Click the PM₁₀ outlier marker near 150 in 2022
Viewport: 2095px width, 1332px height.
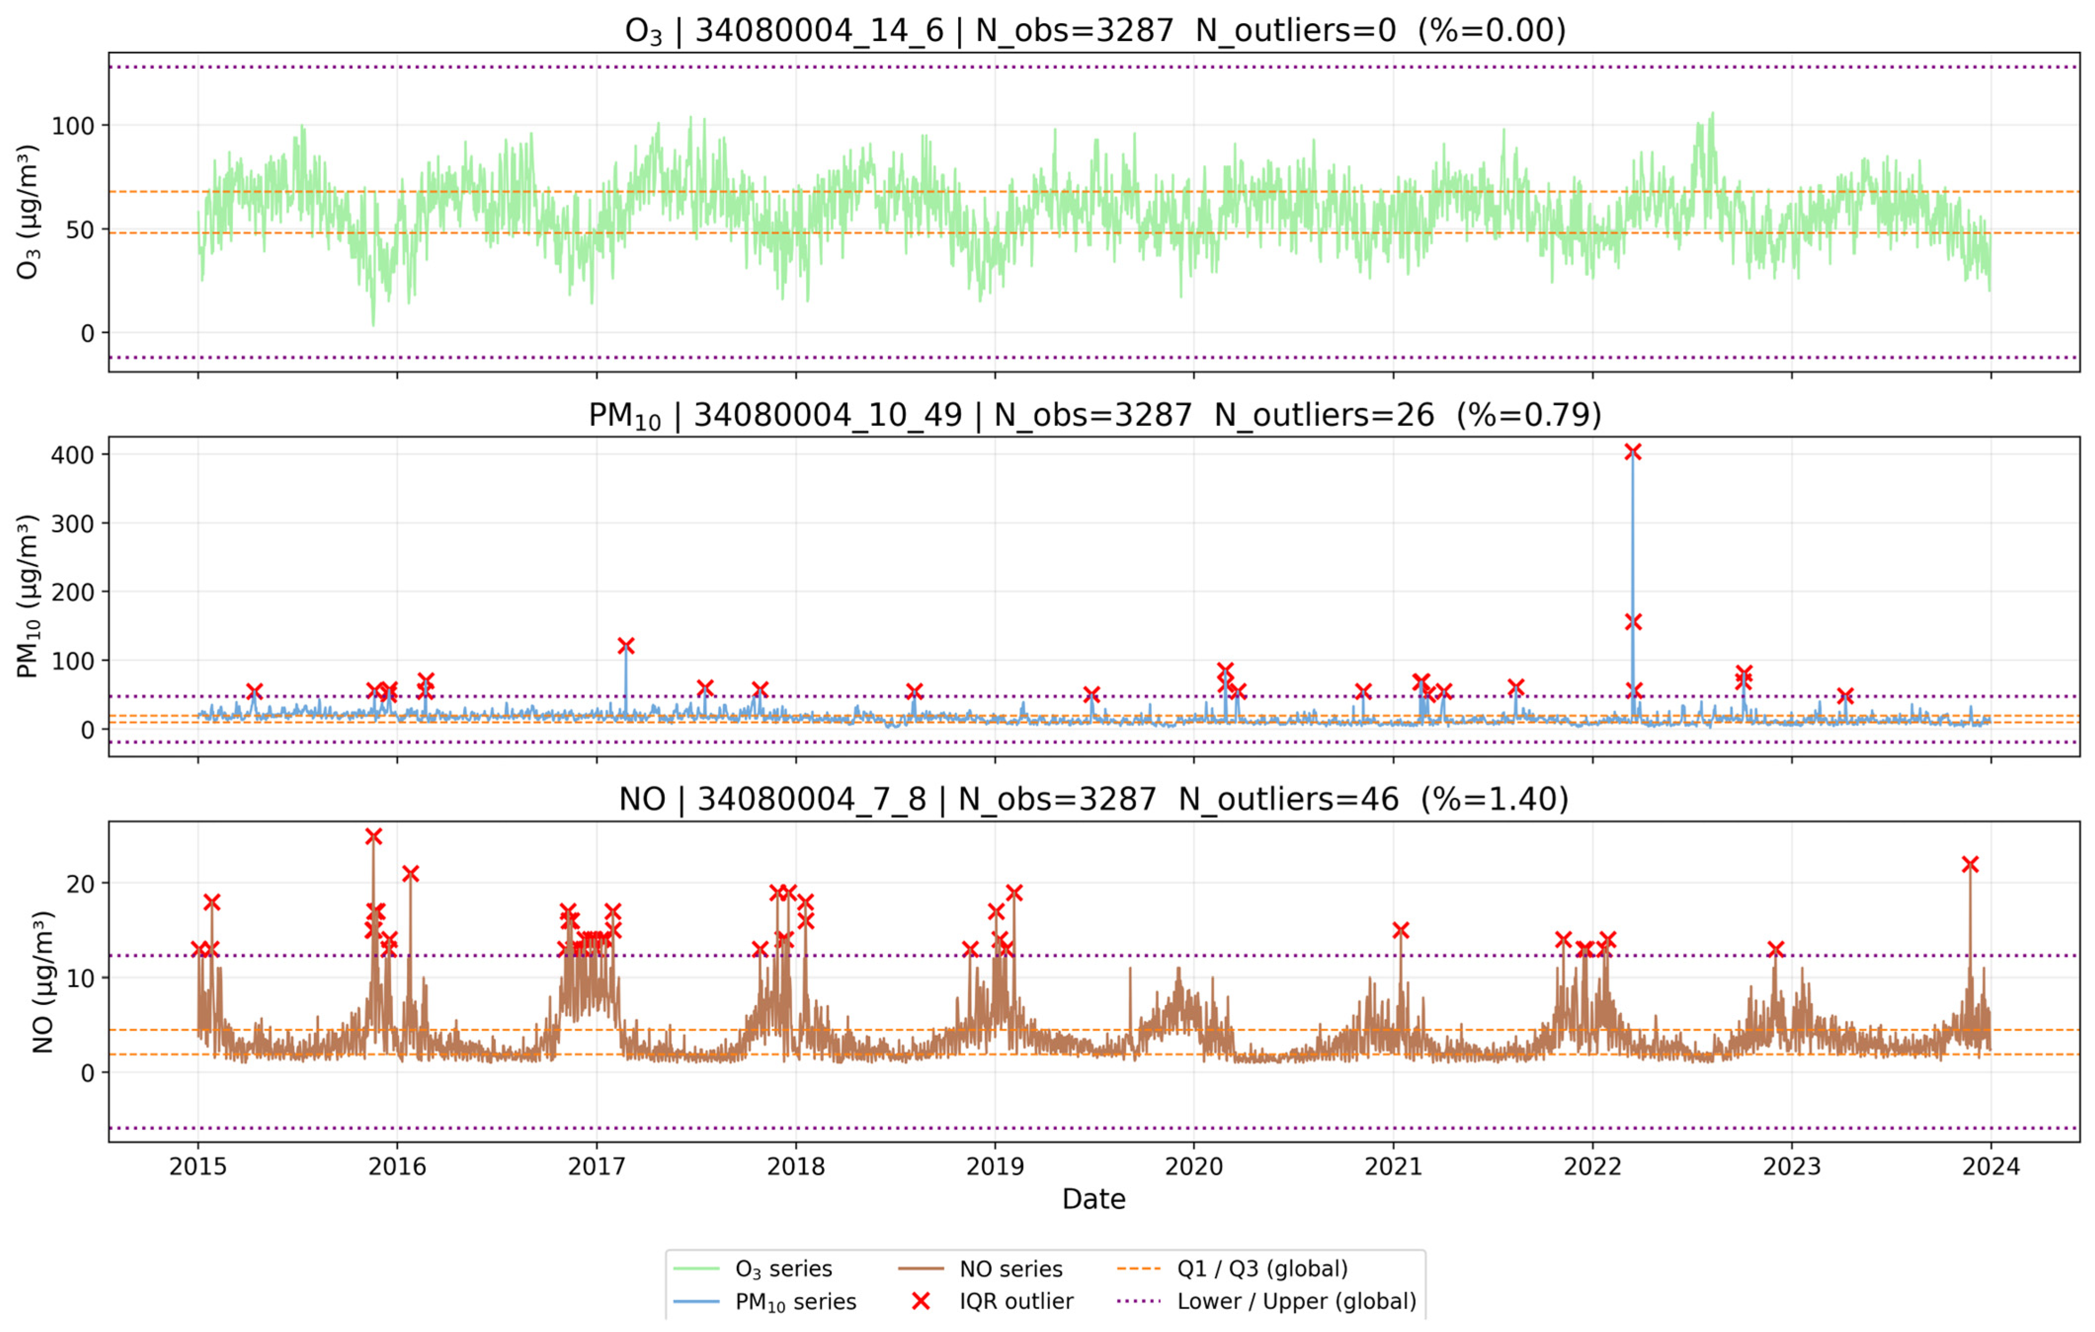point(1633,622)
